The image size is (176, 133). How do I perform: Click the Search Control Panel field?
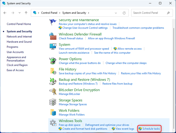(x=152, y=13)
